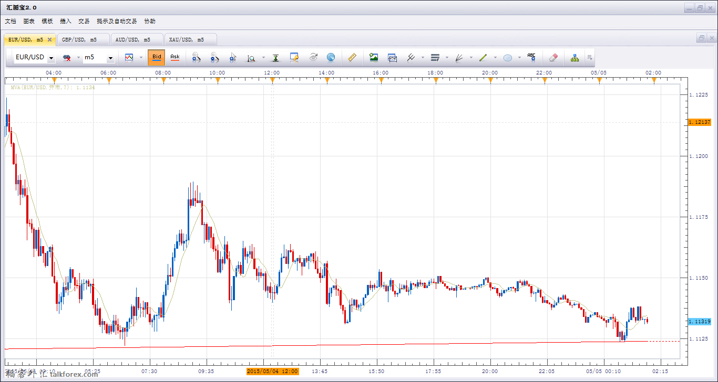The height and width of the screenshot is (382, 718).
Task: Click the add picture icon
Action: pyautogui.click(x=374, y=57)
